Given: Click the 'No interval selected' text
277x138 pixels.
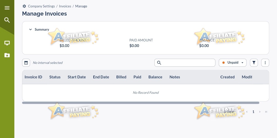Looking at the screenshot, I should coord(47,63).
